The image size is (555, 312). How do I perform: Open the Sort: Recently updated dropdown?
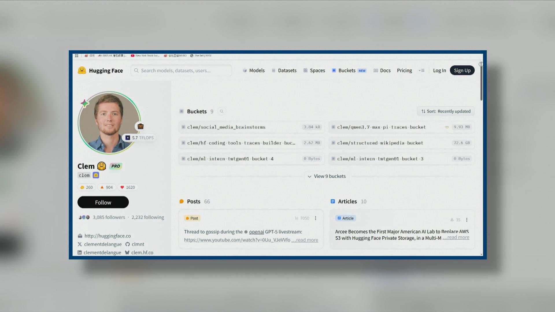point(446,111)
